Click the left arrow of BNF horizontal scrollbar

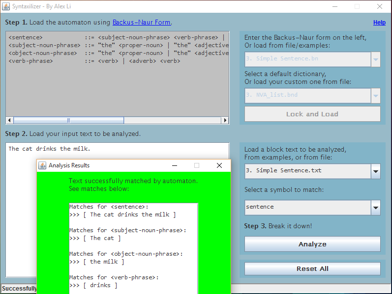tap(9, 120)
